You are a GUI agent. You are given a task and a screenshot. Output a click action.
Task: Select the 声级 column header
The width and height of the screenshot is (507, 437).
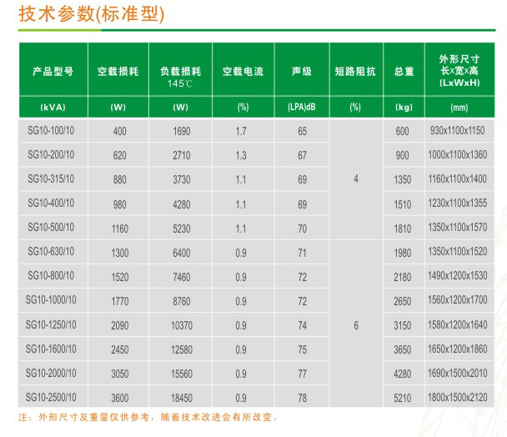302,71
